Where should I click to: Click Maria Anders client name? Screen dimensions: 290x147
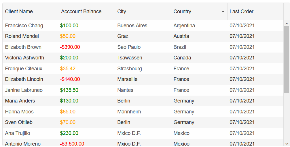pos(20,101)
